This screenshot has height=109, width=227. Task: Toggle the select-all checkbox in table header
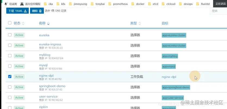10,23
